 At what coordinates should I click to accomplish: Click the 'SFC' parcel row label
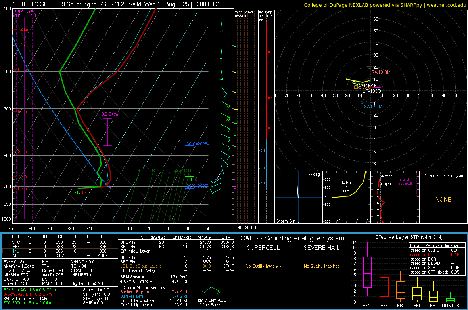16,242
